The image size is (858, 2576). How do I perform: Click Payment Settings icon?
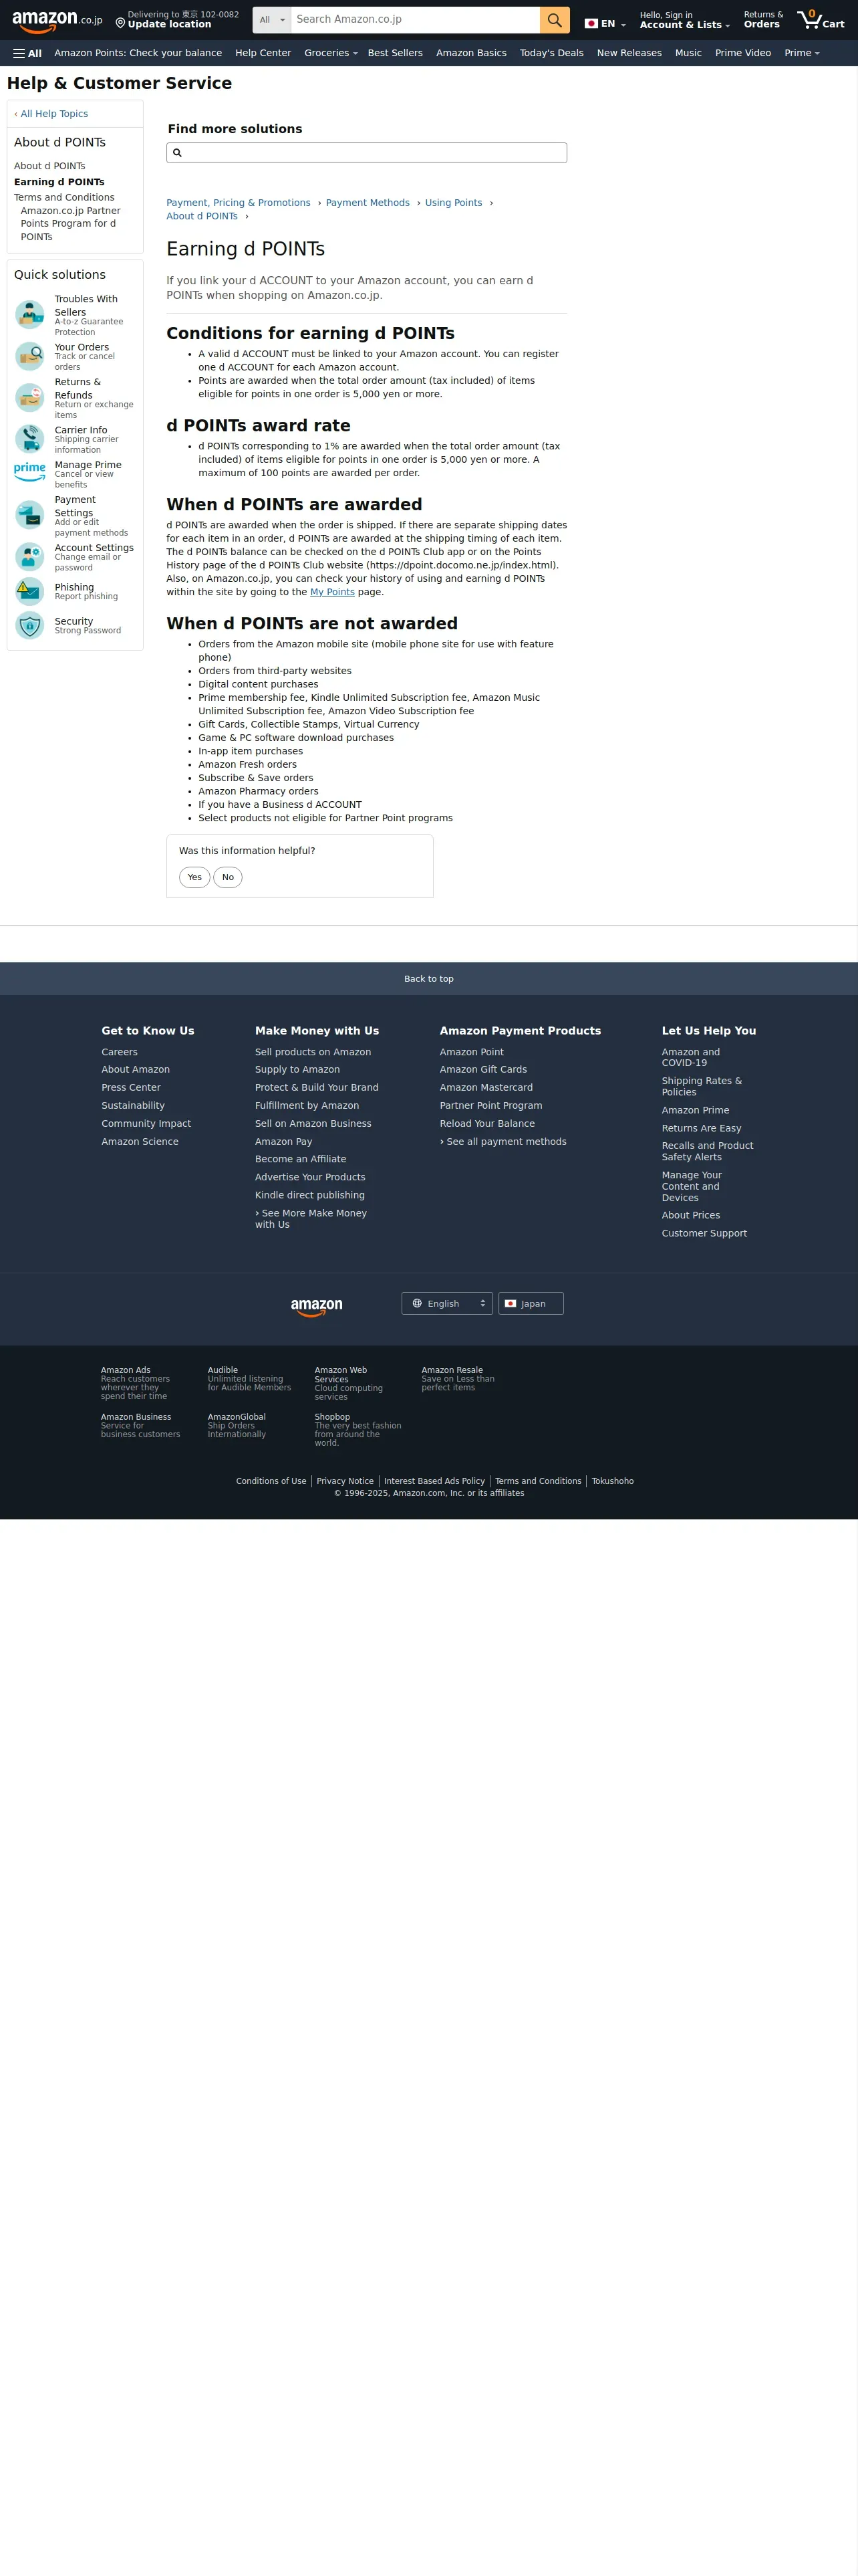click(30, 514)
